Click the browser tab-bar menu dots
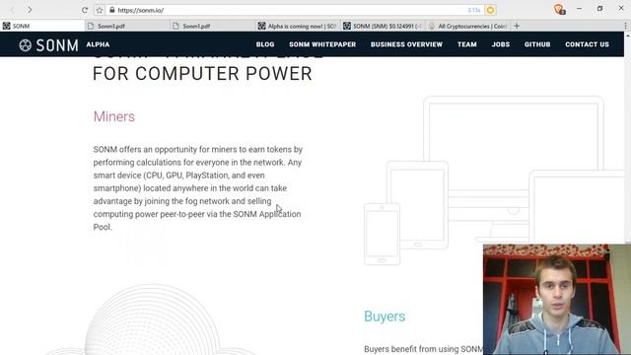This screenshot has width=631, height=355. click(x=625, y=26)
